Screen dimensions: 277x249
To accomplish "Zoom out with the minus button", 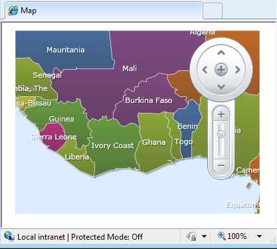I will coord(221,165).
